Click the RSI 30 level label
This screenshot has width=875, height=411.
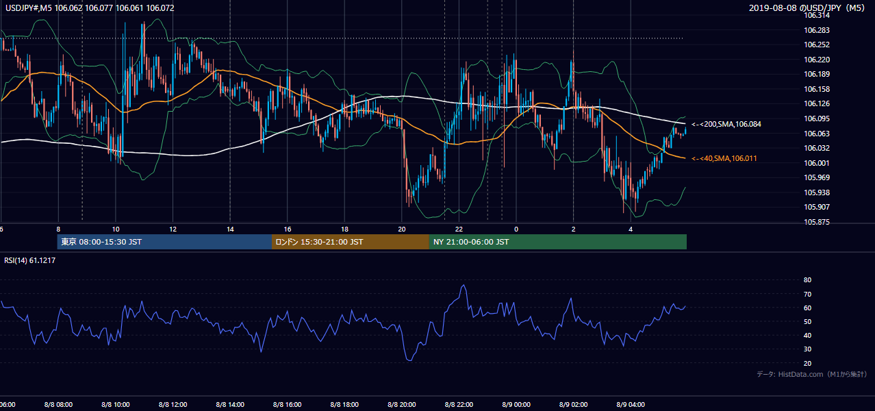click(807, 349)
